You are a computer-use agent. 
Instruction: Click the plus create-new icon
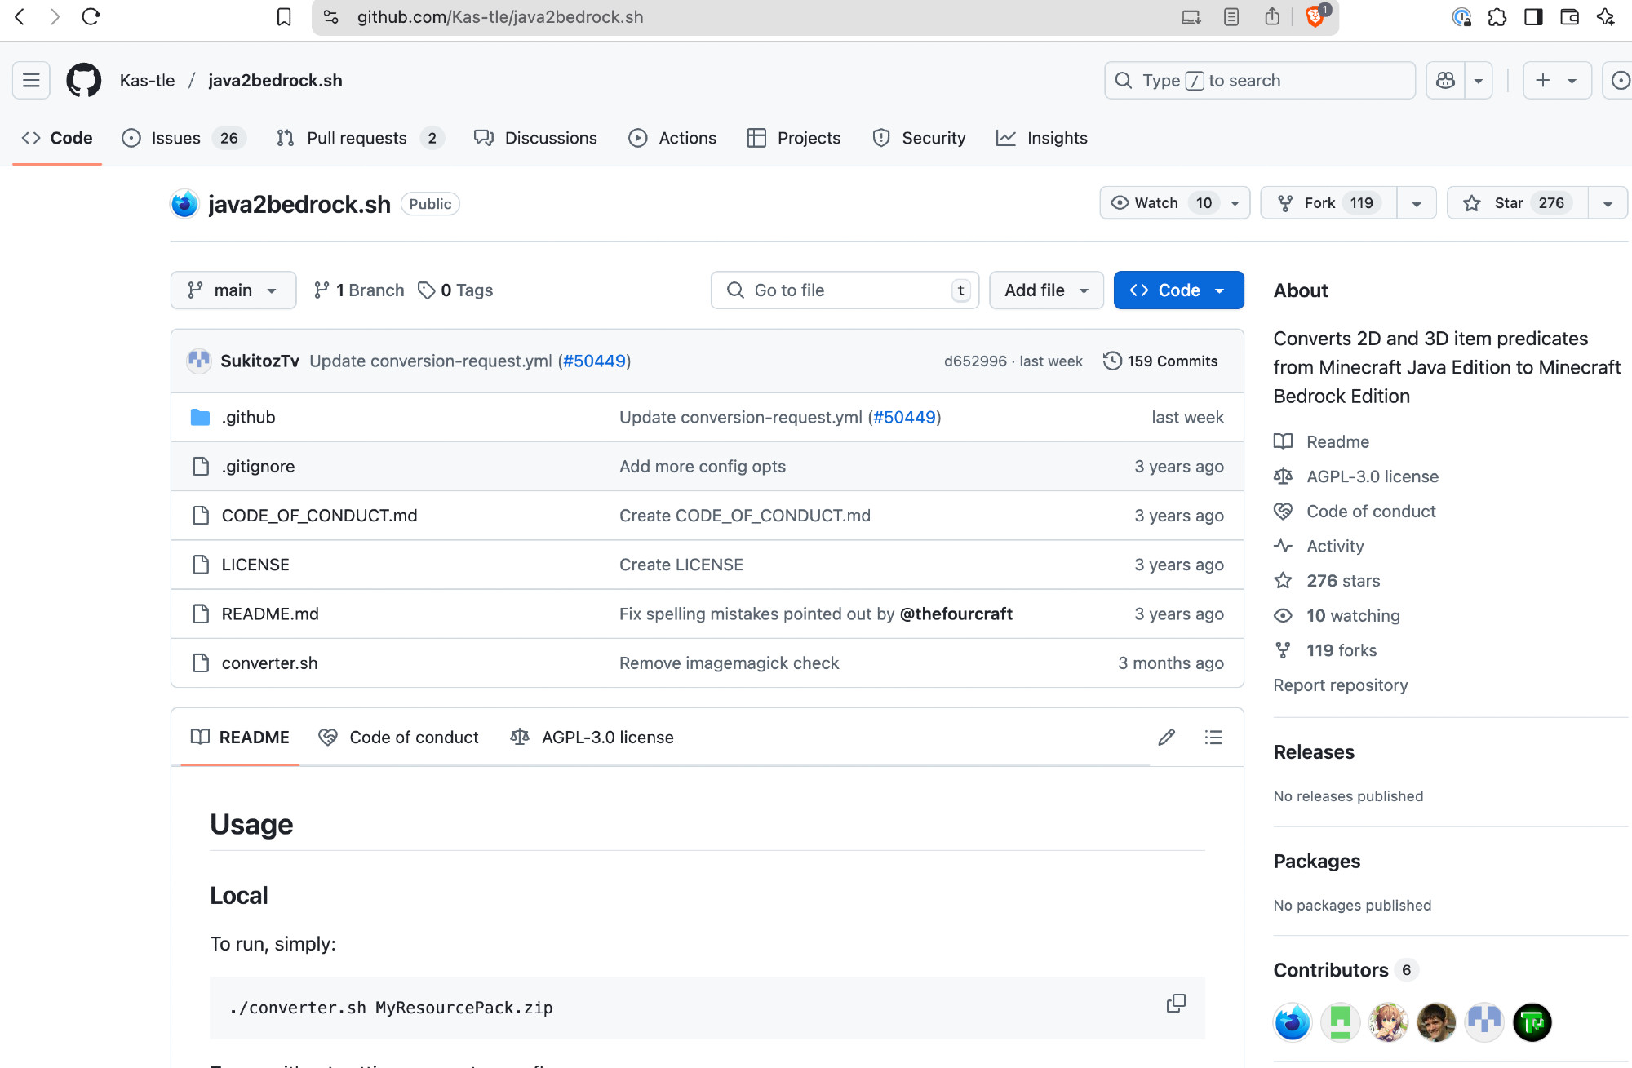(x=1542, y=80)
